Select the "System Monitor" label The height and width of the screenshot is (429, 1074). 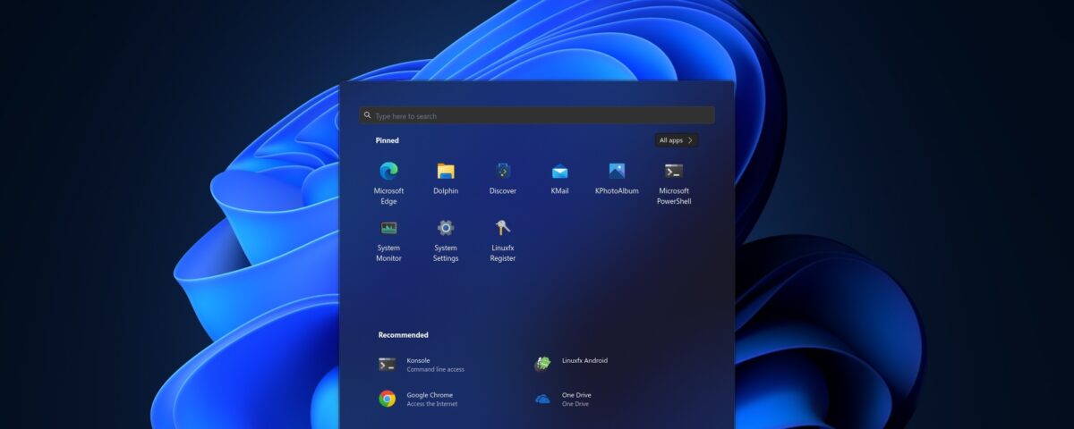tap(388, 253)
